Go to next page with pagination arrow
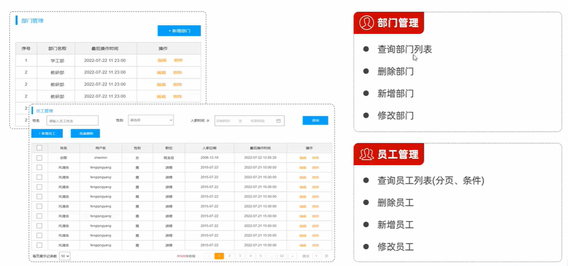This screenshot has width=568, height=266. click(x=292, y=256)
